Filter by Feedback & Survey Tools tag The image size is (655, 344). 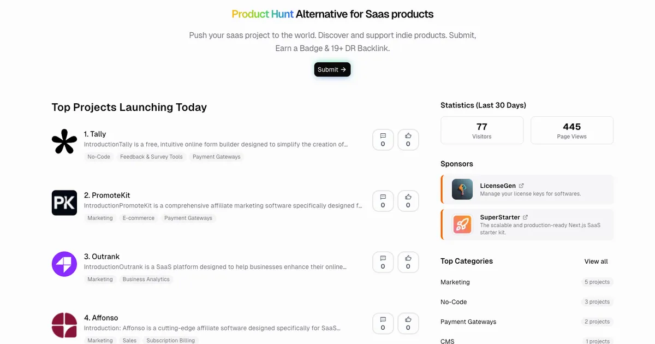click(x=151, y=157)
